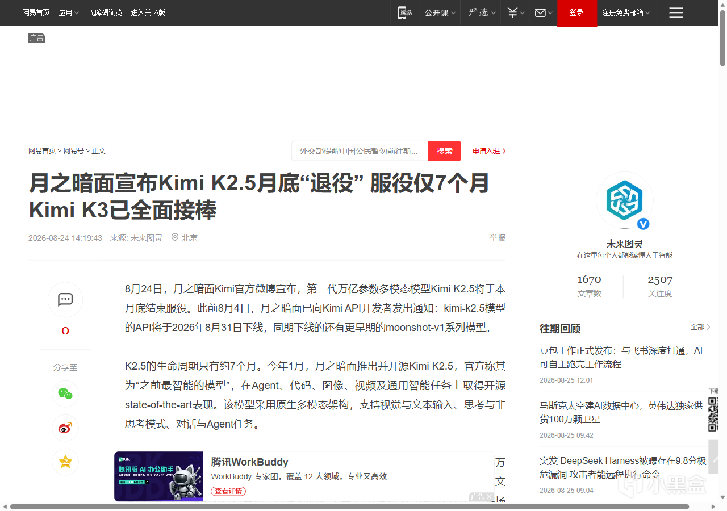
Task: Select 进入关怀版 in top bar
Action: (x=148, y=12)
